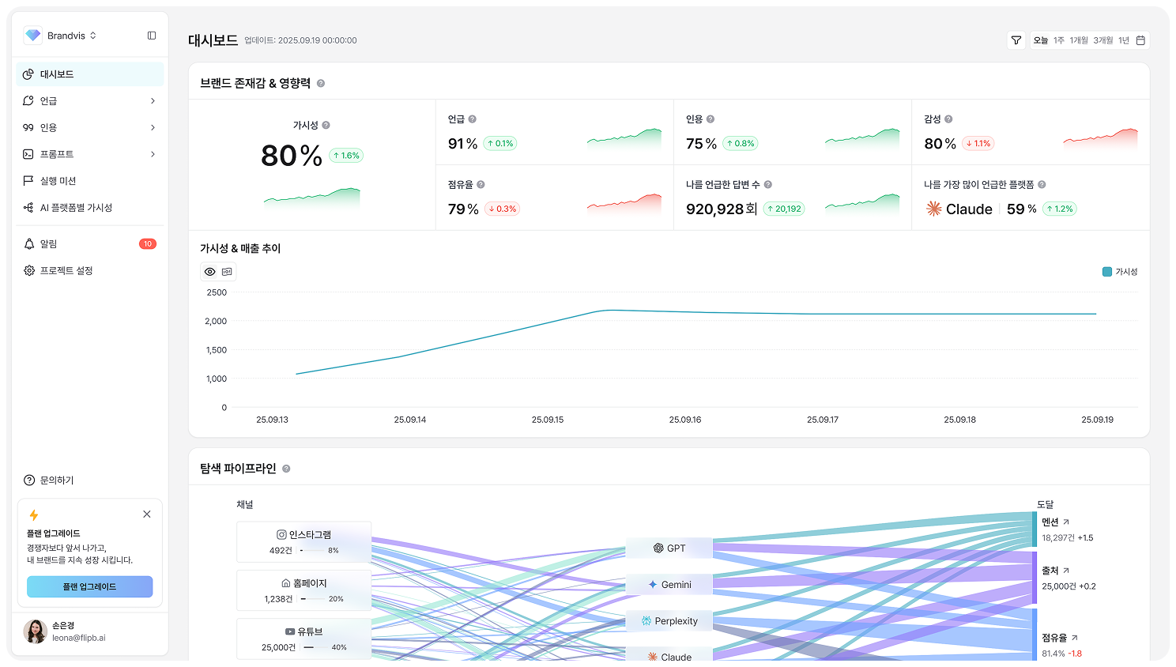Open 프로젝트 설정 gear icon
This screenshot has height=667, width=1176.
29,270
